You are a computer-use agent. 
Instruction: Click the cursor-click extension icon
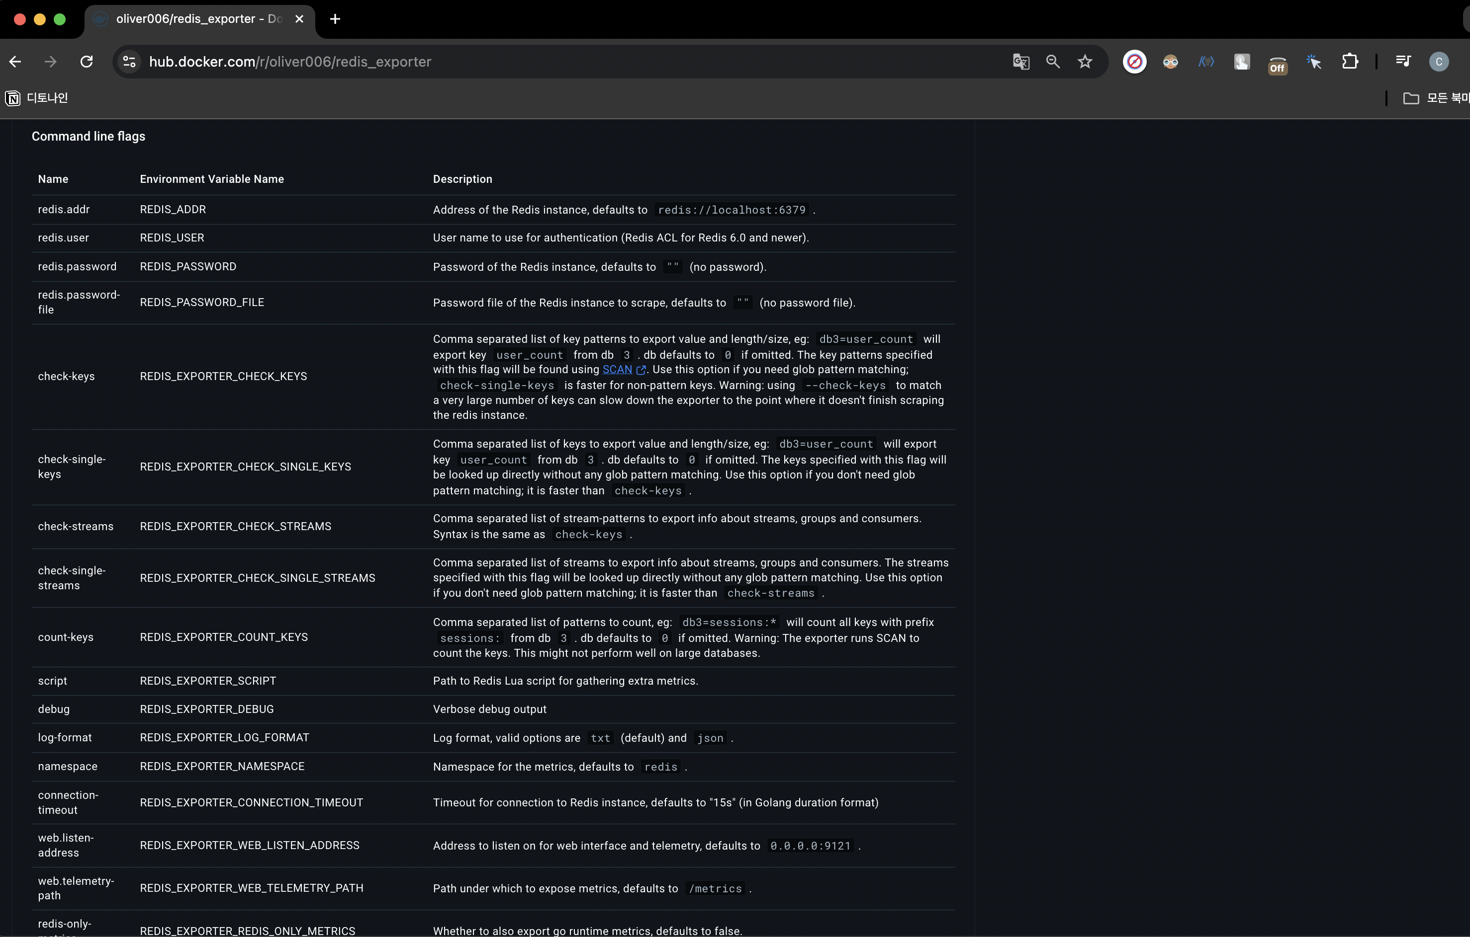point(1314,62)
